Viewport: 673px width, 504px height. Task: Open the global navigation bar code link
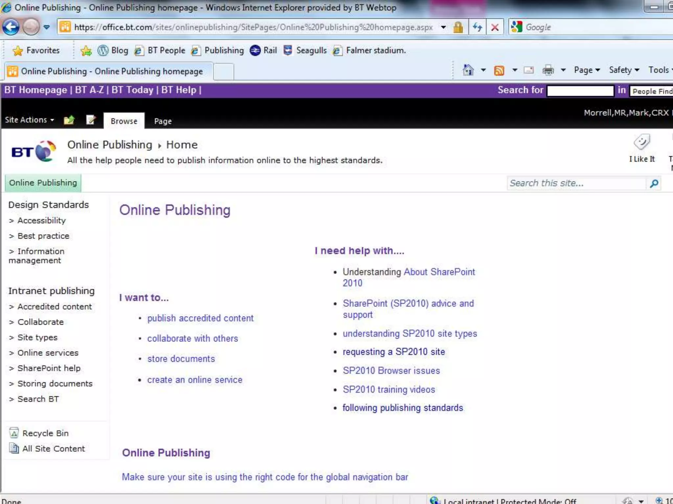pyautogui.click(x=265, y=477)
